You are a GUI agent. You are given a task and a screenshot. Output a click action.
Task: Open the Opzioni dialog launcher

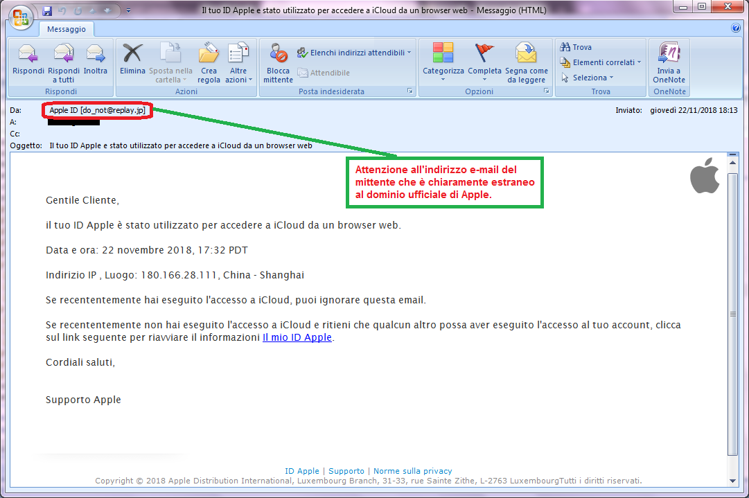[547, 91]
